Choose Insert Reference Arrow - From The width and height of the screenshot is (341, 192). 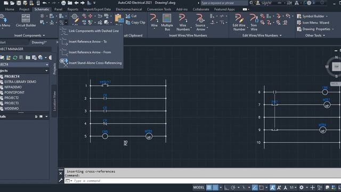(91, 52)
